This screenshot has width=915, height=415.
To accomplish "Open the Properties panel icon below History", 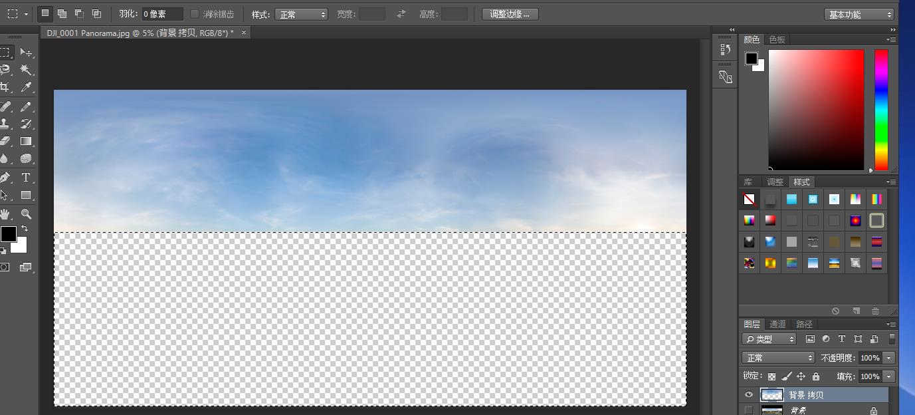I will [725, 77].
